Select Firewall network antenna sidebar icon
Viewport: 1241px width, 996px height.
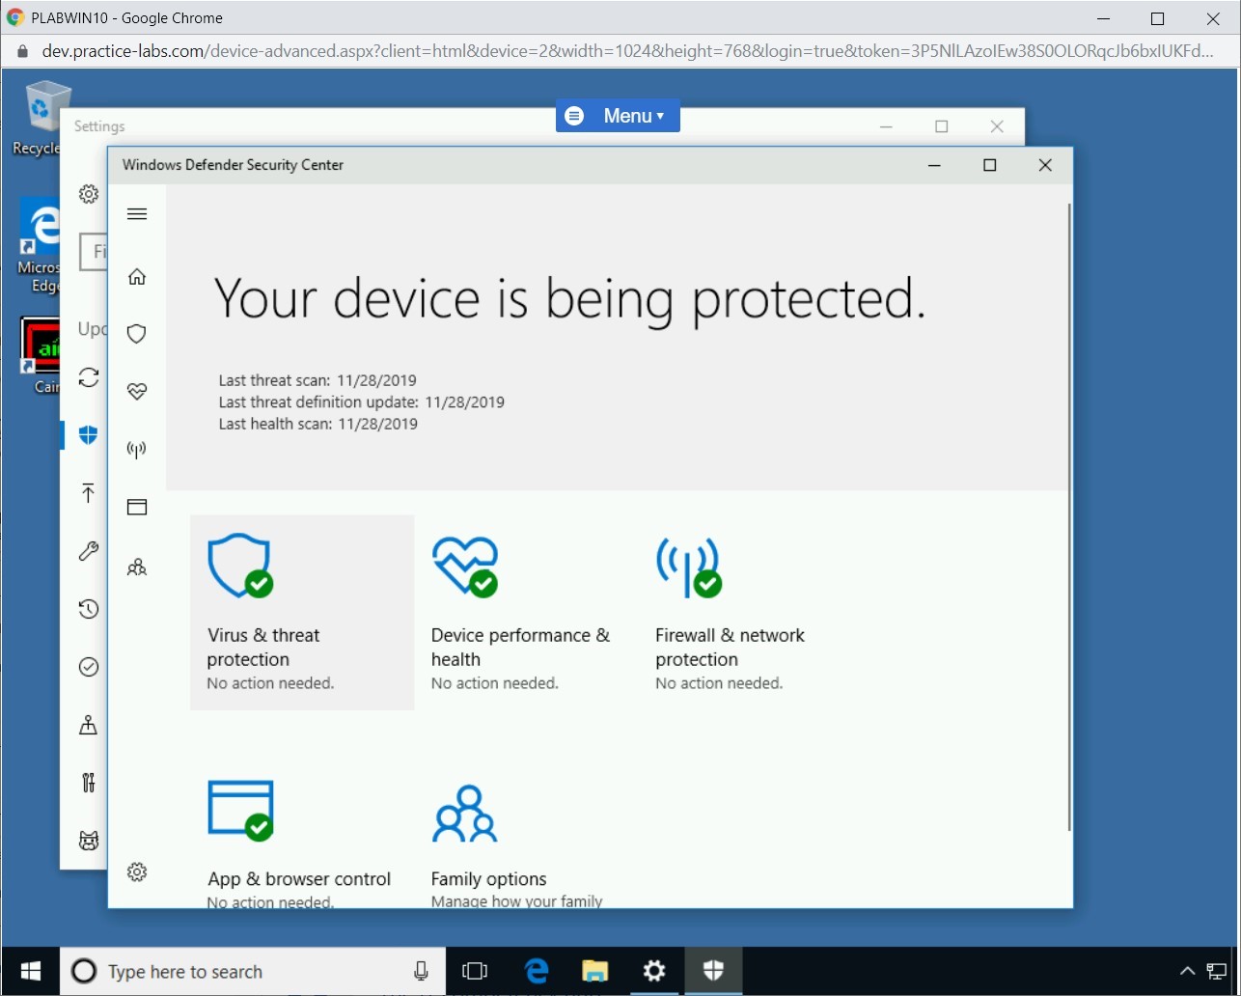(x=137, y=450)
